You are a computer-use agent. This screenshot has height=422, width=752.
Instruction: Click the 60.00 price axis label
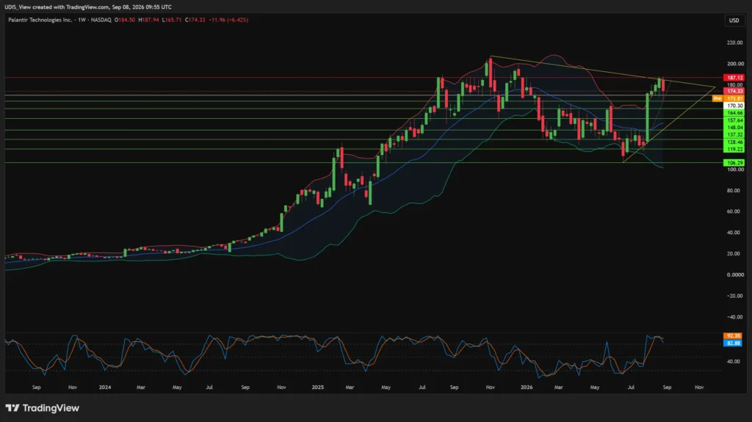tap(734, 211)
